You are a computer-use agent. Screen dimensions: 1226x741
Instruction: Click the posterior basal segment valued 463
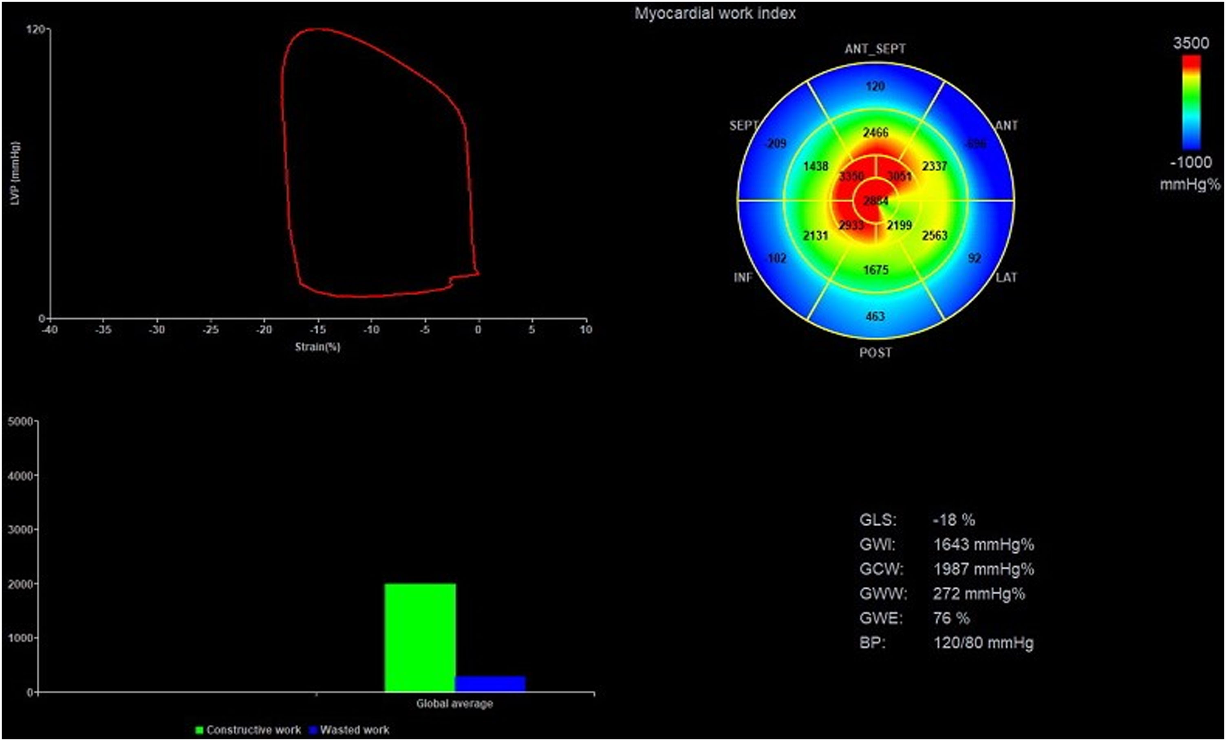(875, 316)
